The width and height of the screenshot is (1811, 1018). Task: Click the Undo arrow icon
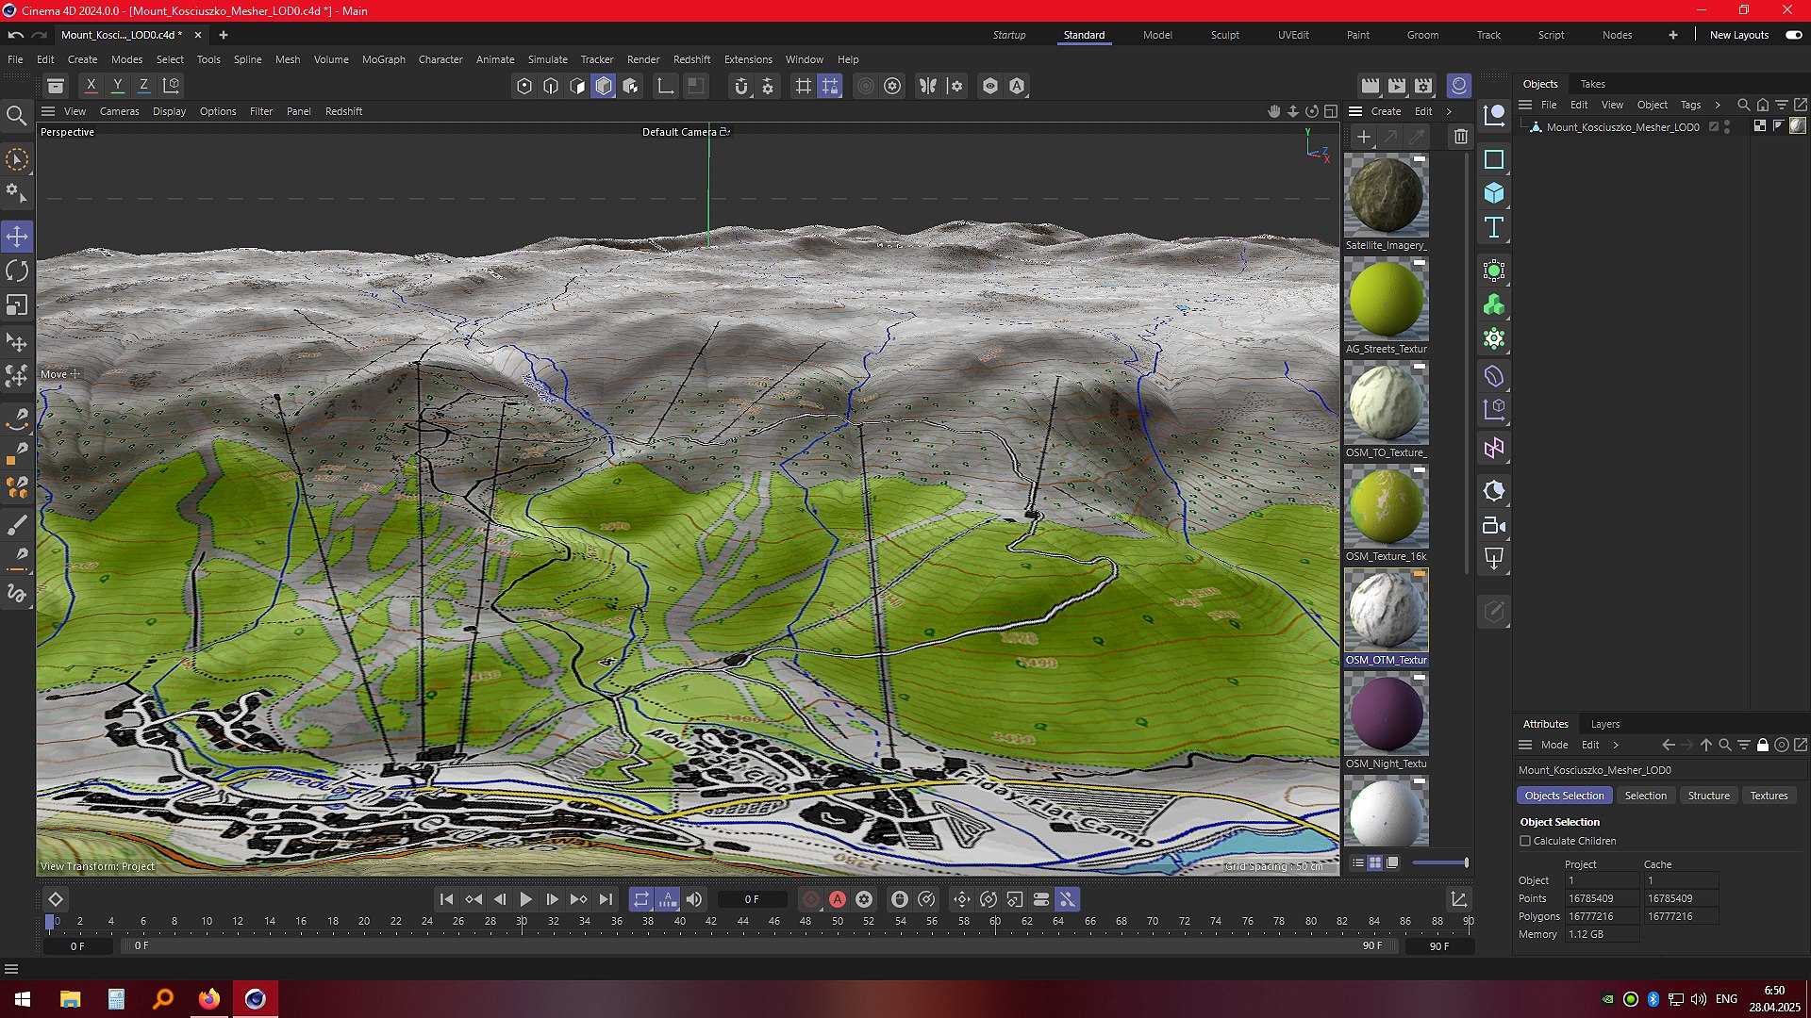pos(16,35)
